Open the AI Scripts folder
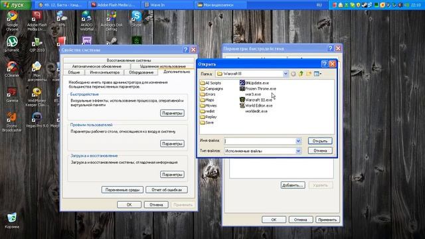This screenshot has width=425, height=239. tap(211, 83)
